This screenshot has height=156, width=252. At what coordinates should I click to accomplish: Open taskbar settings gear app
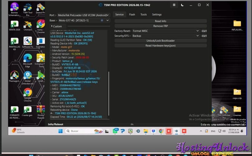138,131
